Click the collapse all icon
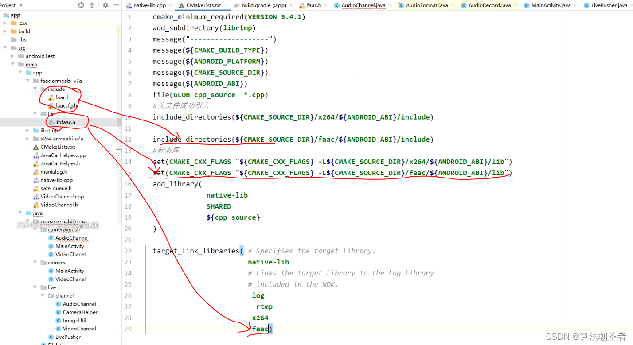Image resolution: width=633 pixels, height=345 pixels. [92, 5]
